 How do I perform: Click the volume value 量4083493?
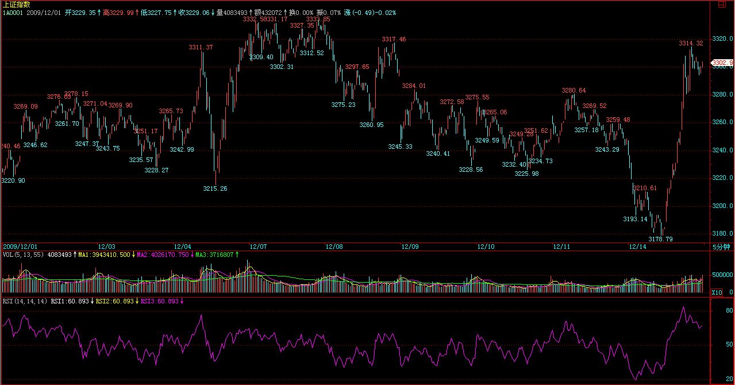pos(232,12)
